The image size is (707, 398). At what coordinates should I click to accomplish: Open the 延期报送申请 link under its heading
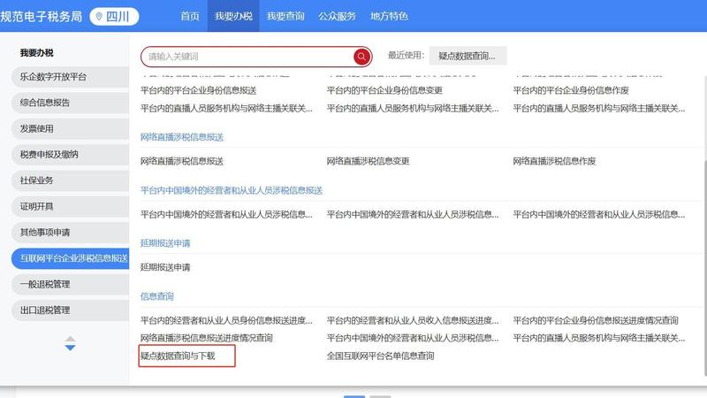point(165,267)
